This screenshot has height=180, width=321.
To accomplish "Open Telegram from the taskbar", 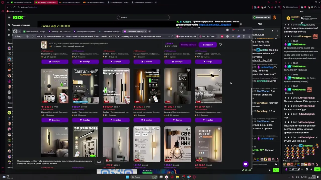I will pyautogui.click(x=189, y=177).
